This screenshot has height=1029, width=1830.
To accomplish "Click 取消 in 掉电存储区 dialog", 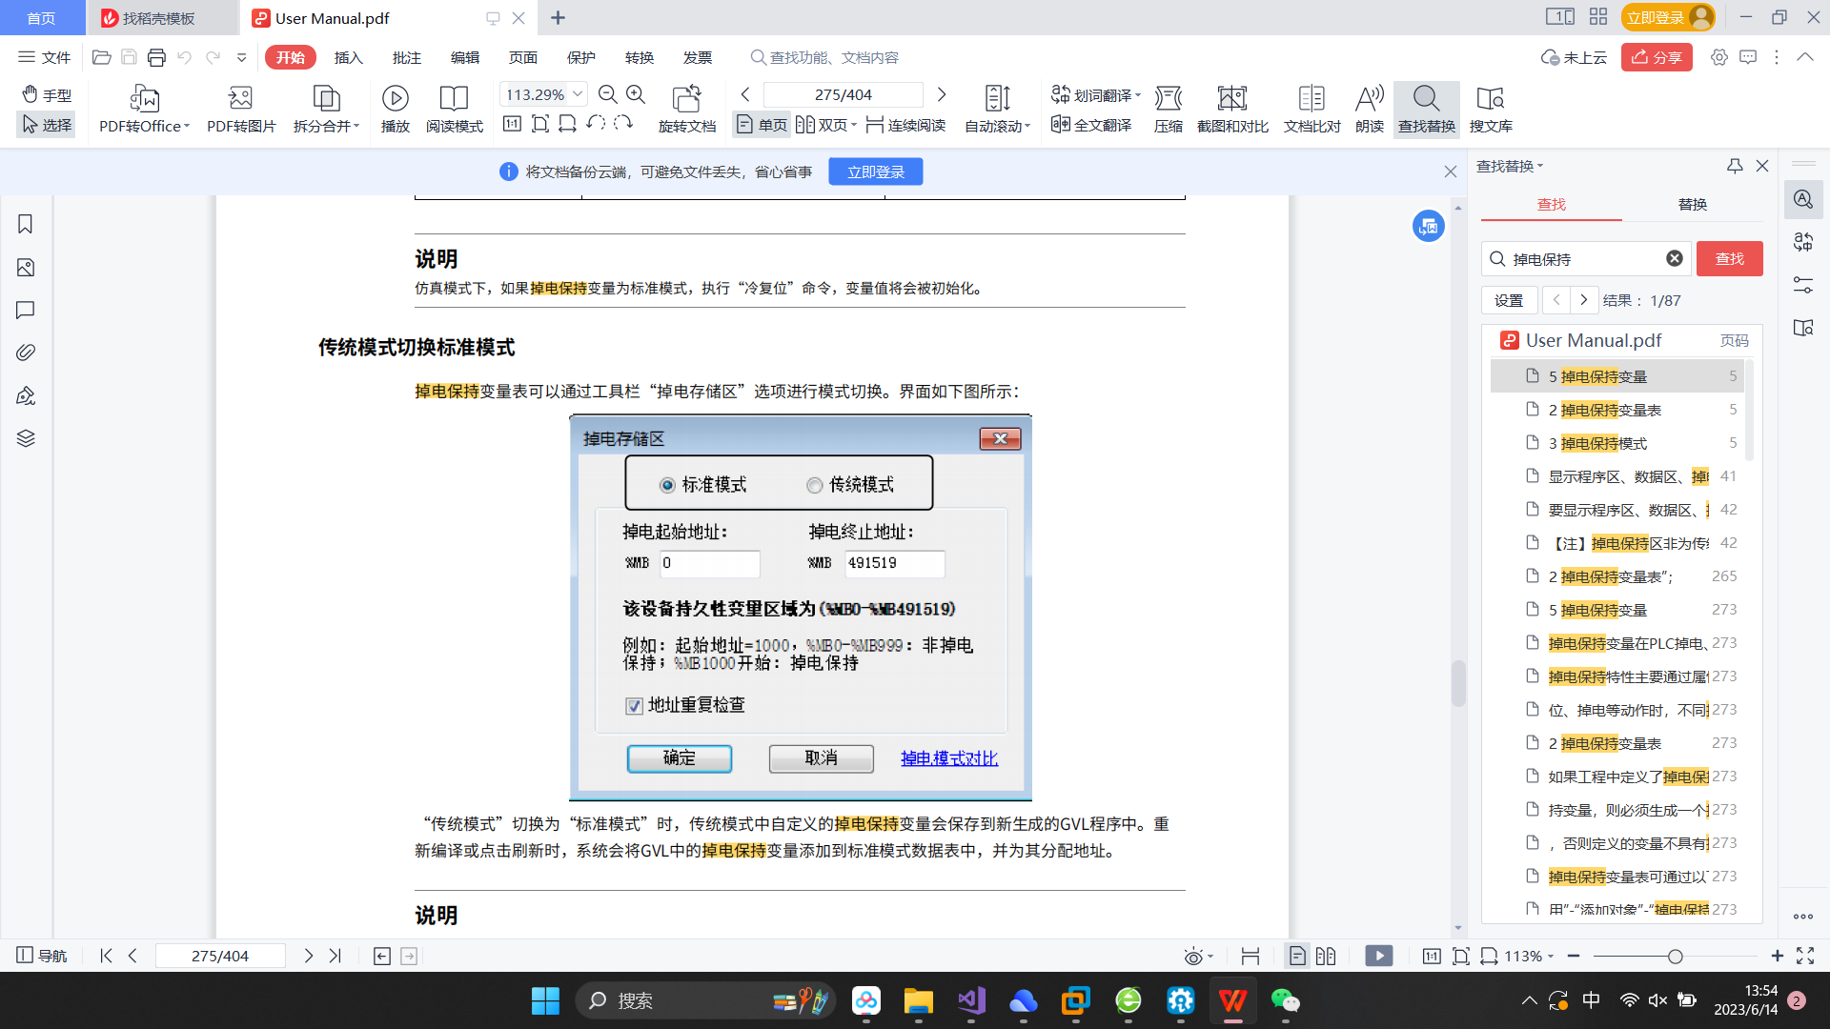I will pos(821,757).
